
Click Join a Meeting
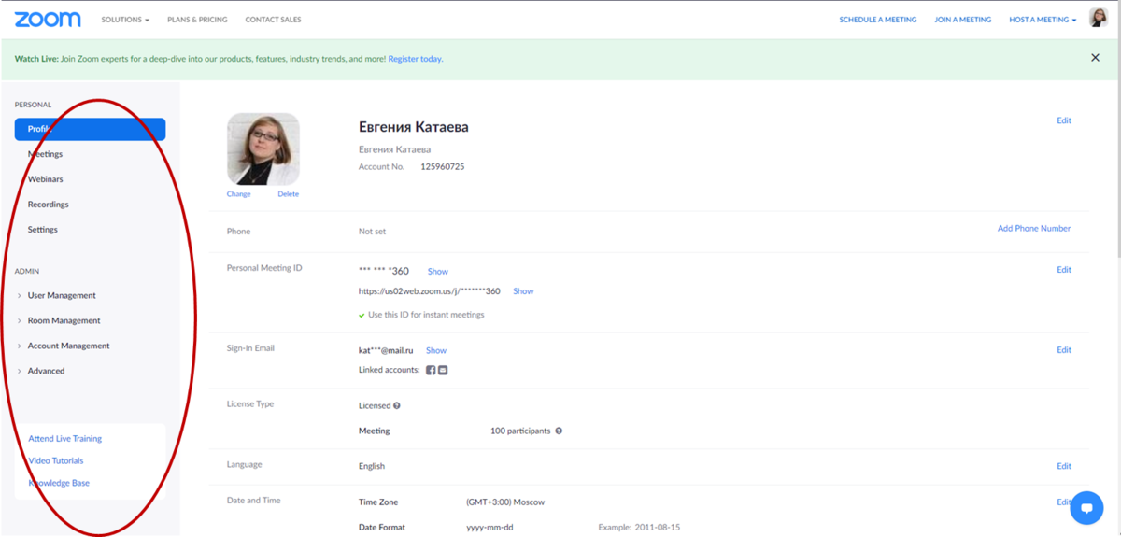963,20
